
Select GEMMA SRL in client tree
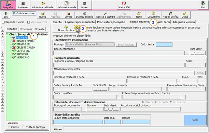[23, 51]
